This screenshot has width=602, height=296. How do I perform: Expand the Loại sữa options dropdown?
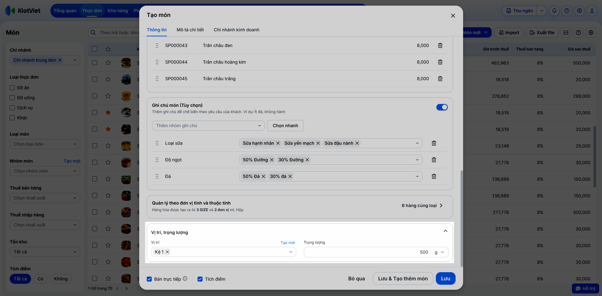(x=417, y=143)
